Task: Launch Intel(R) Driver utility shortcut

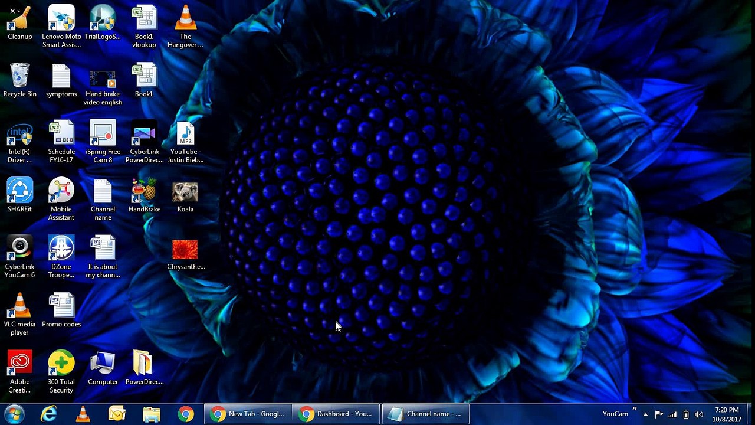Action: point(19,142)
